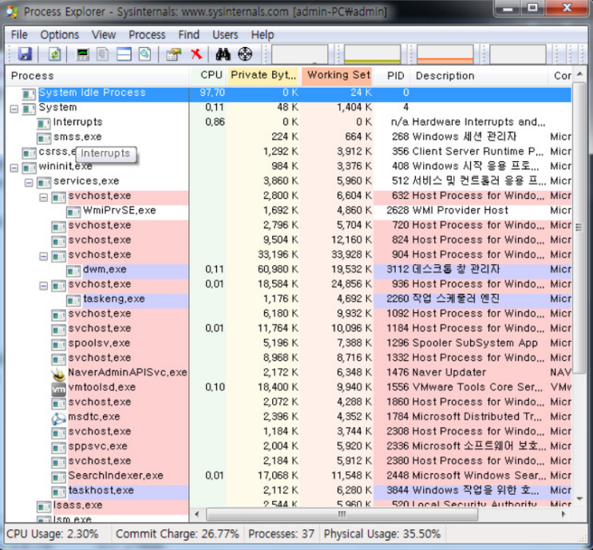
Task: Collapse svchost.exe PID 904 node
Action: pyautogui.click(x=43, y=256)
